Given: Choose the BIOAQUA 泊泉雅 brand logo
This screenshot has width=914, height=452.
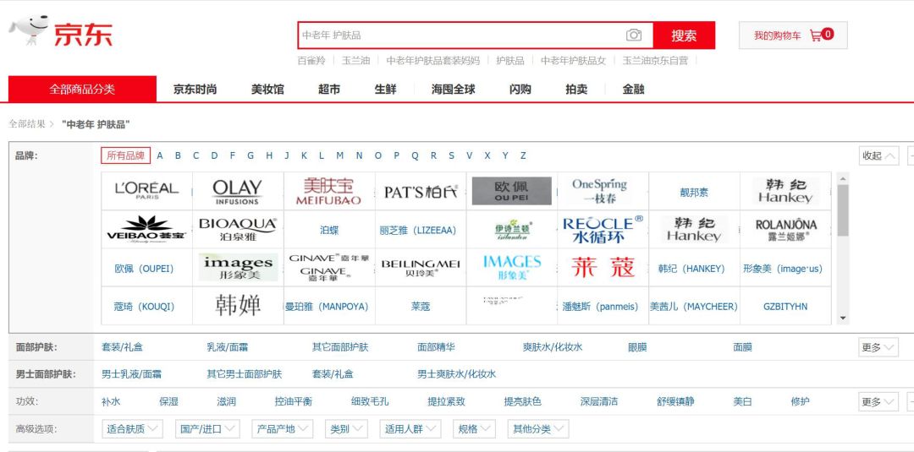Looking at the screenshot, I should pyautogui.click(x=237, y=229).
